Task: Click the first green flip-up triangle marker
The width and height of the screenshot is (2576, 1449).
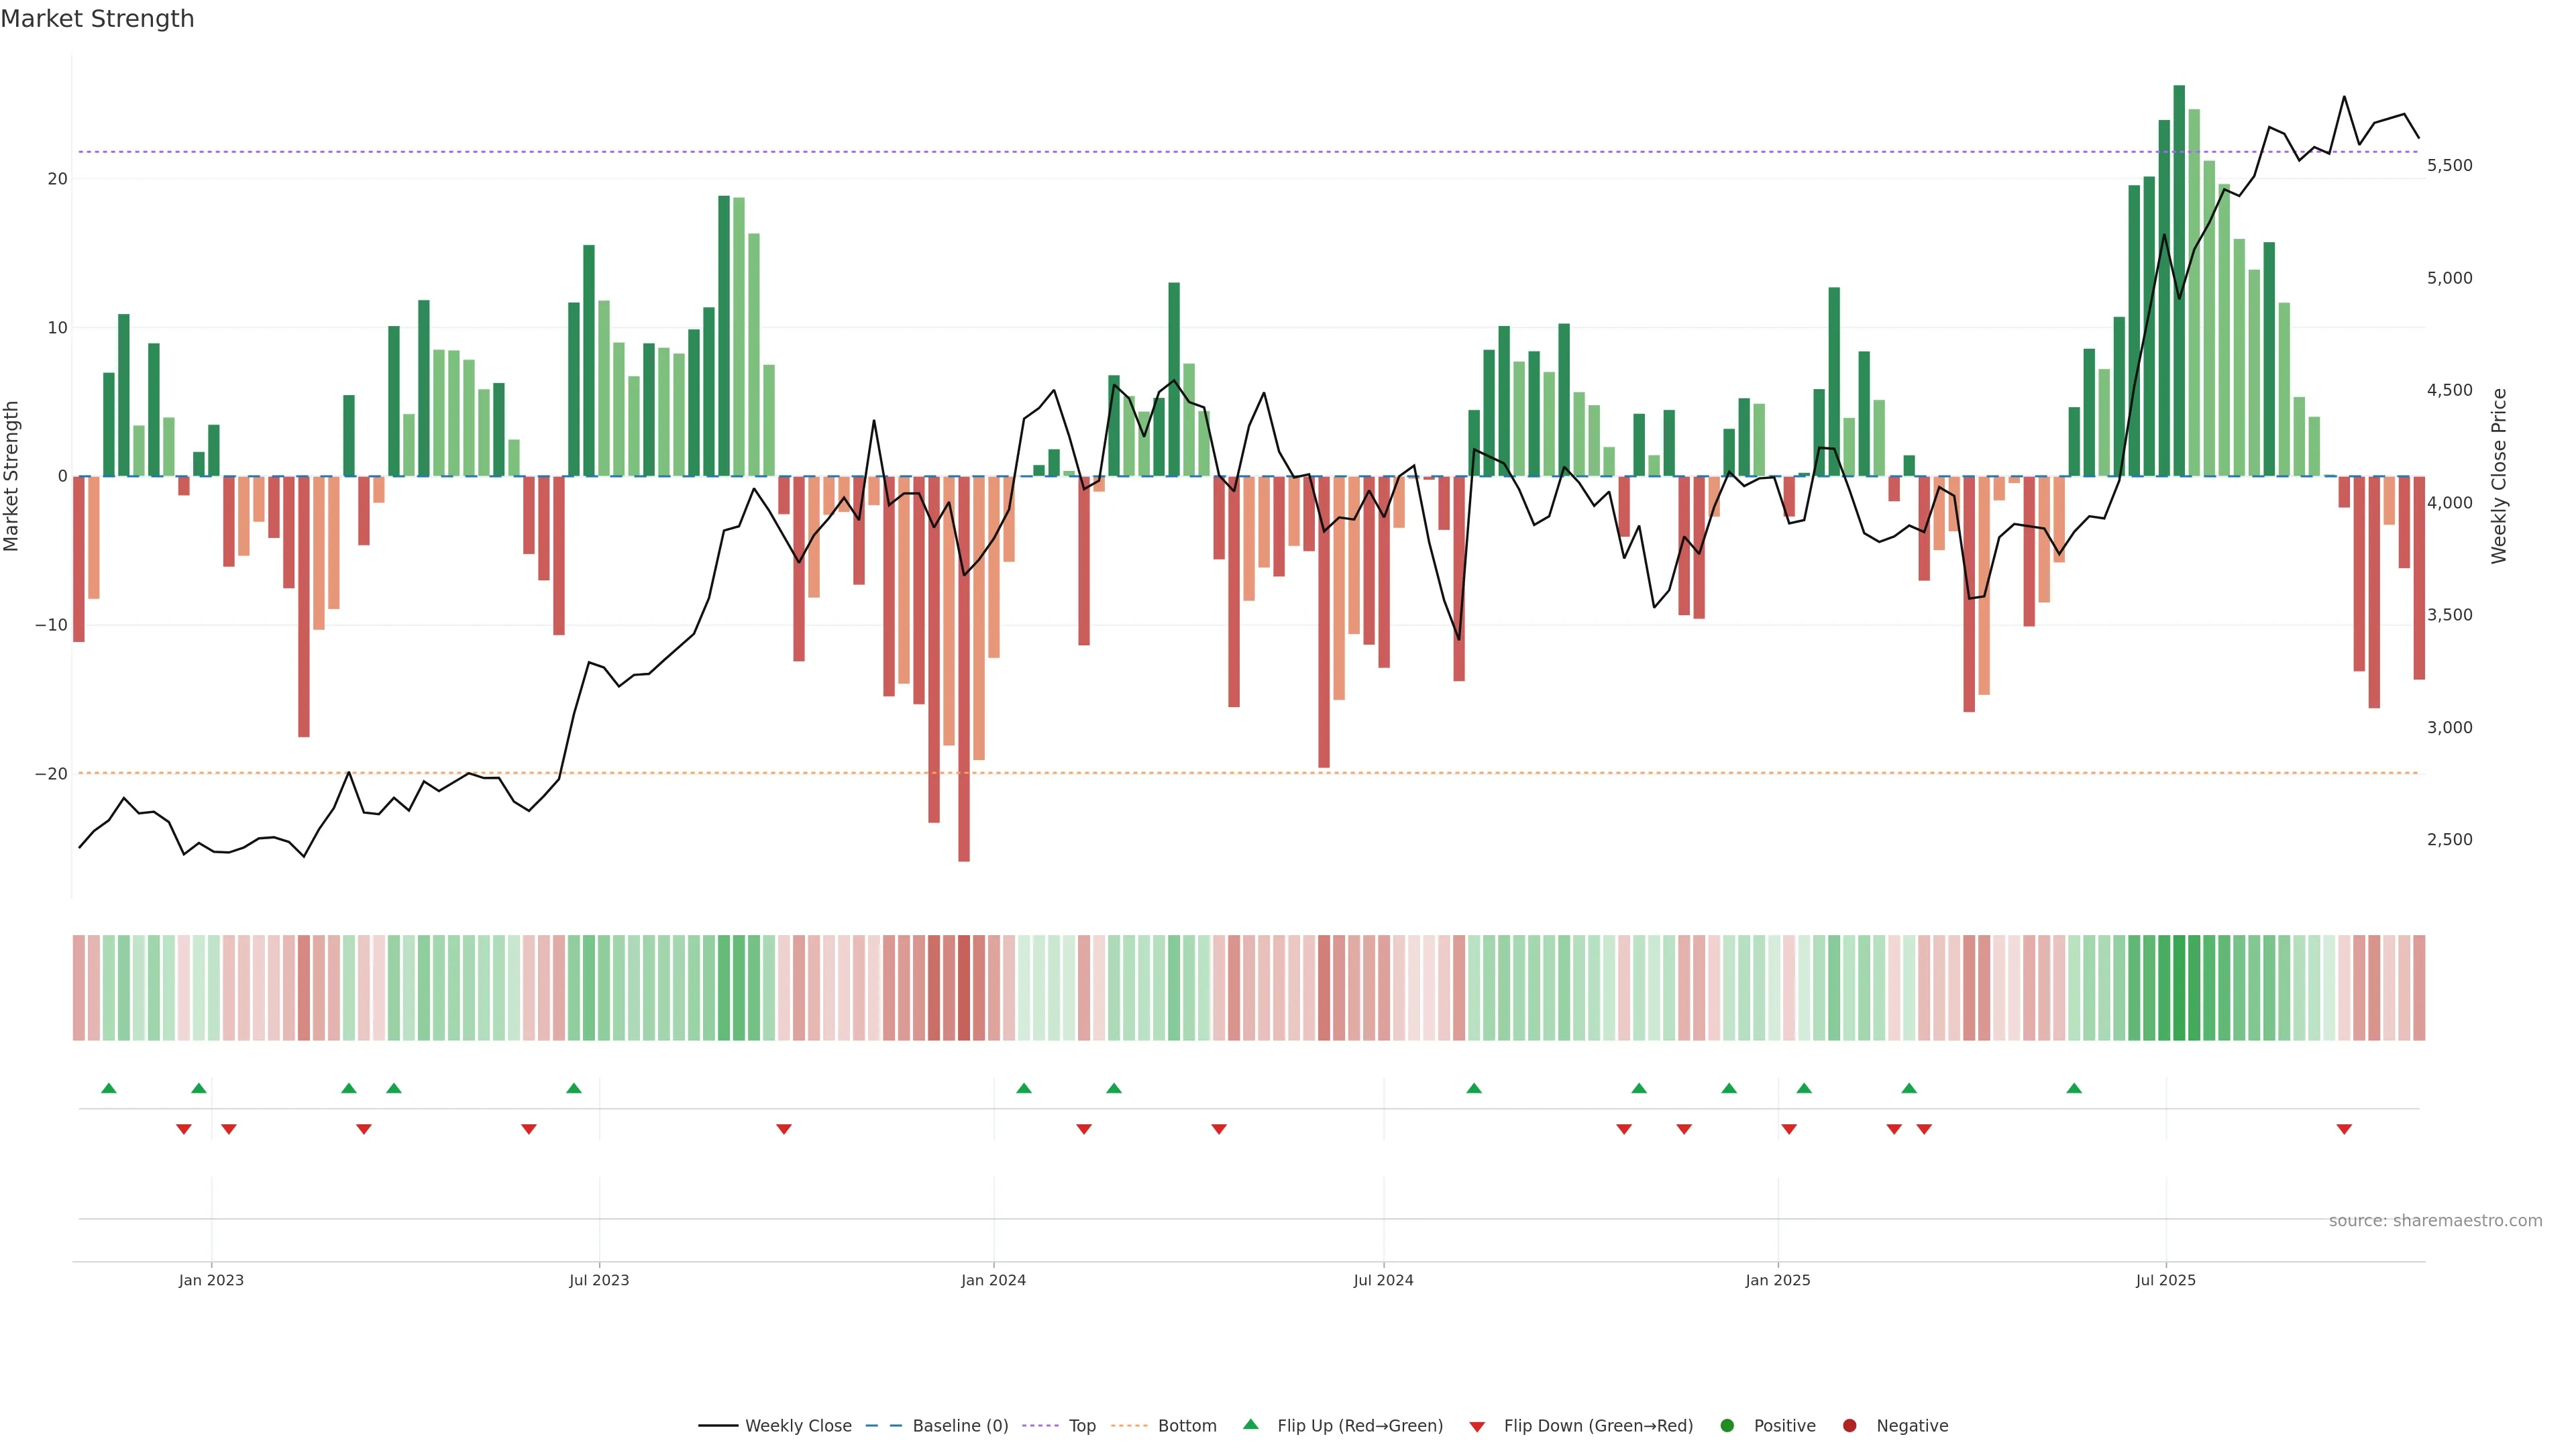Action: 109,1088
